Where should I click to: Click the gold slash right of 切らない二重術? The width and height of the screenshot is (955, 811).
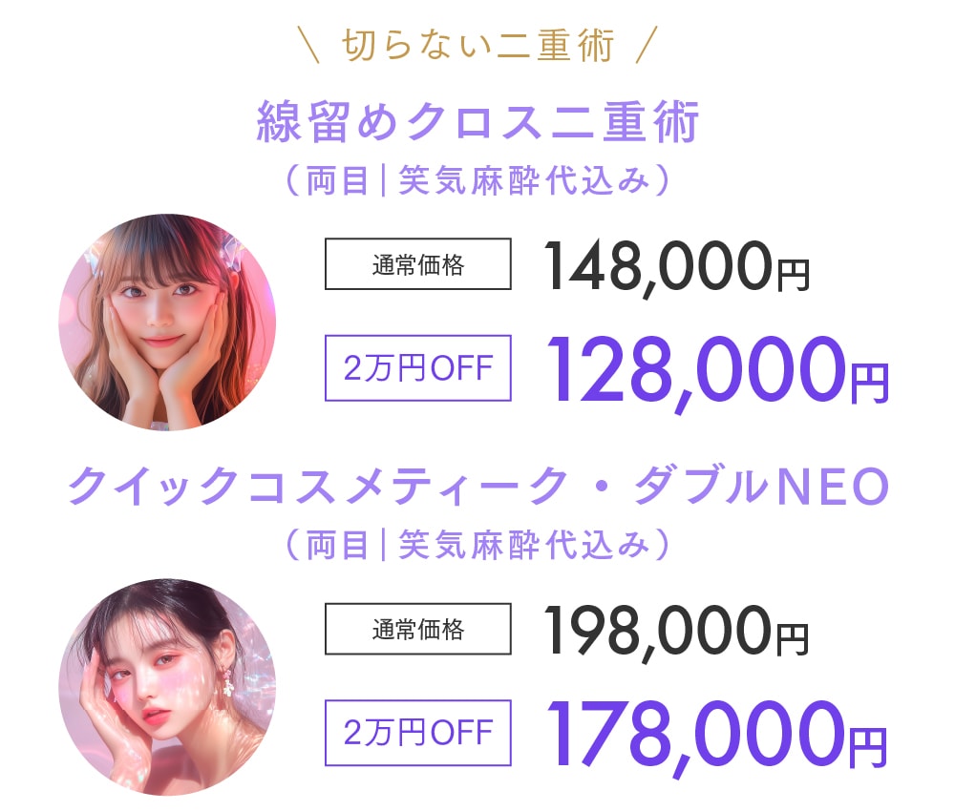click(x=646, y=47)
